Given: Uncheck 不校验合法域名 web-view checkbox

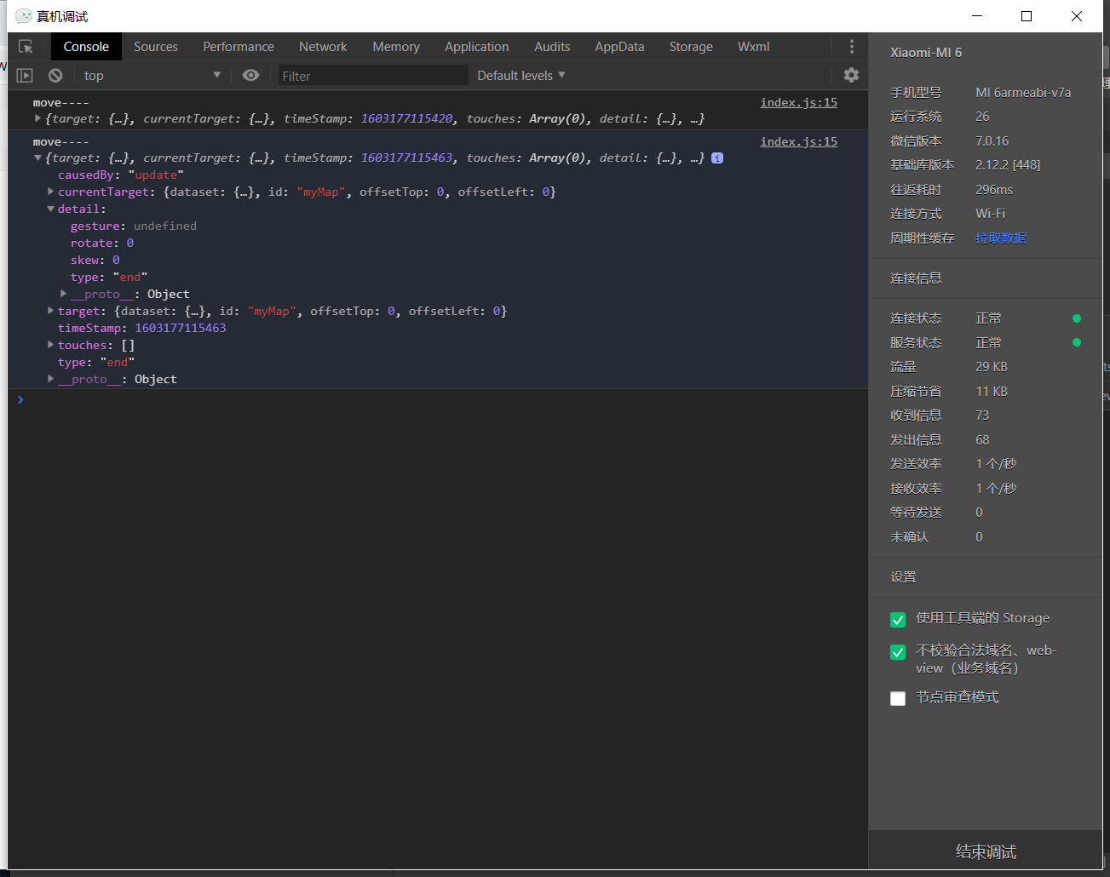Looking at the screenshot, I should [x=898, y=652].
